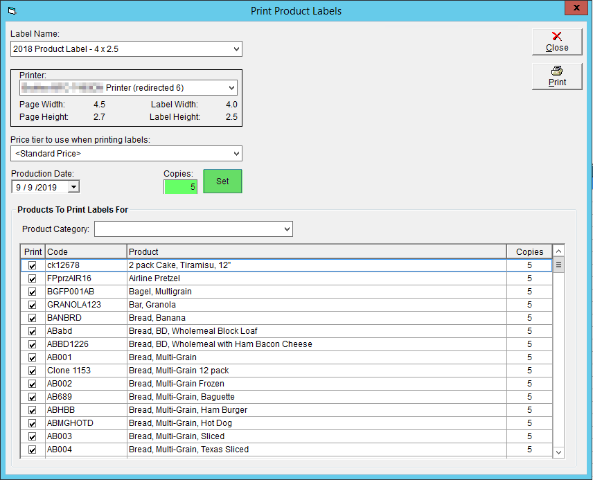Uncheck Print for Bagel, Multigrain
593x480 pixels.
(x=32, y=292)
